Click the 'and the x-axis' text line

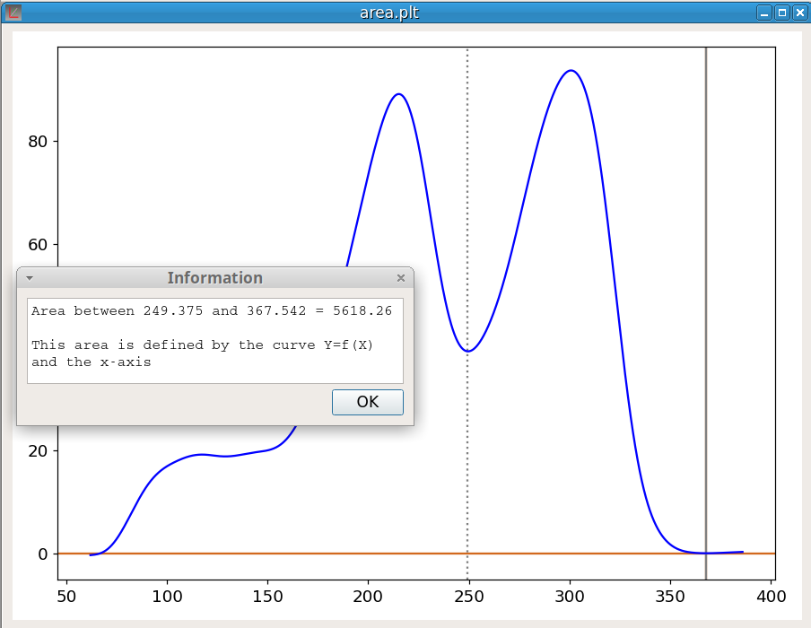click(92, 362)
